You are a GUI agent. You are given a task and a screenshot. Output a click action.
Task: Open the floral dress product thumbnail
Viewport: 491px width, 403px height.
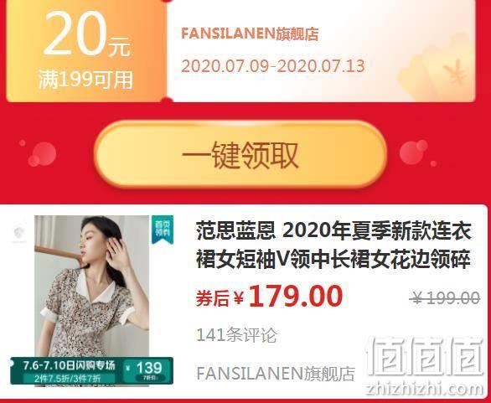[92, 300]
